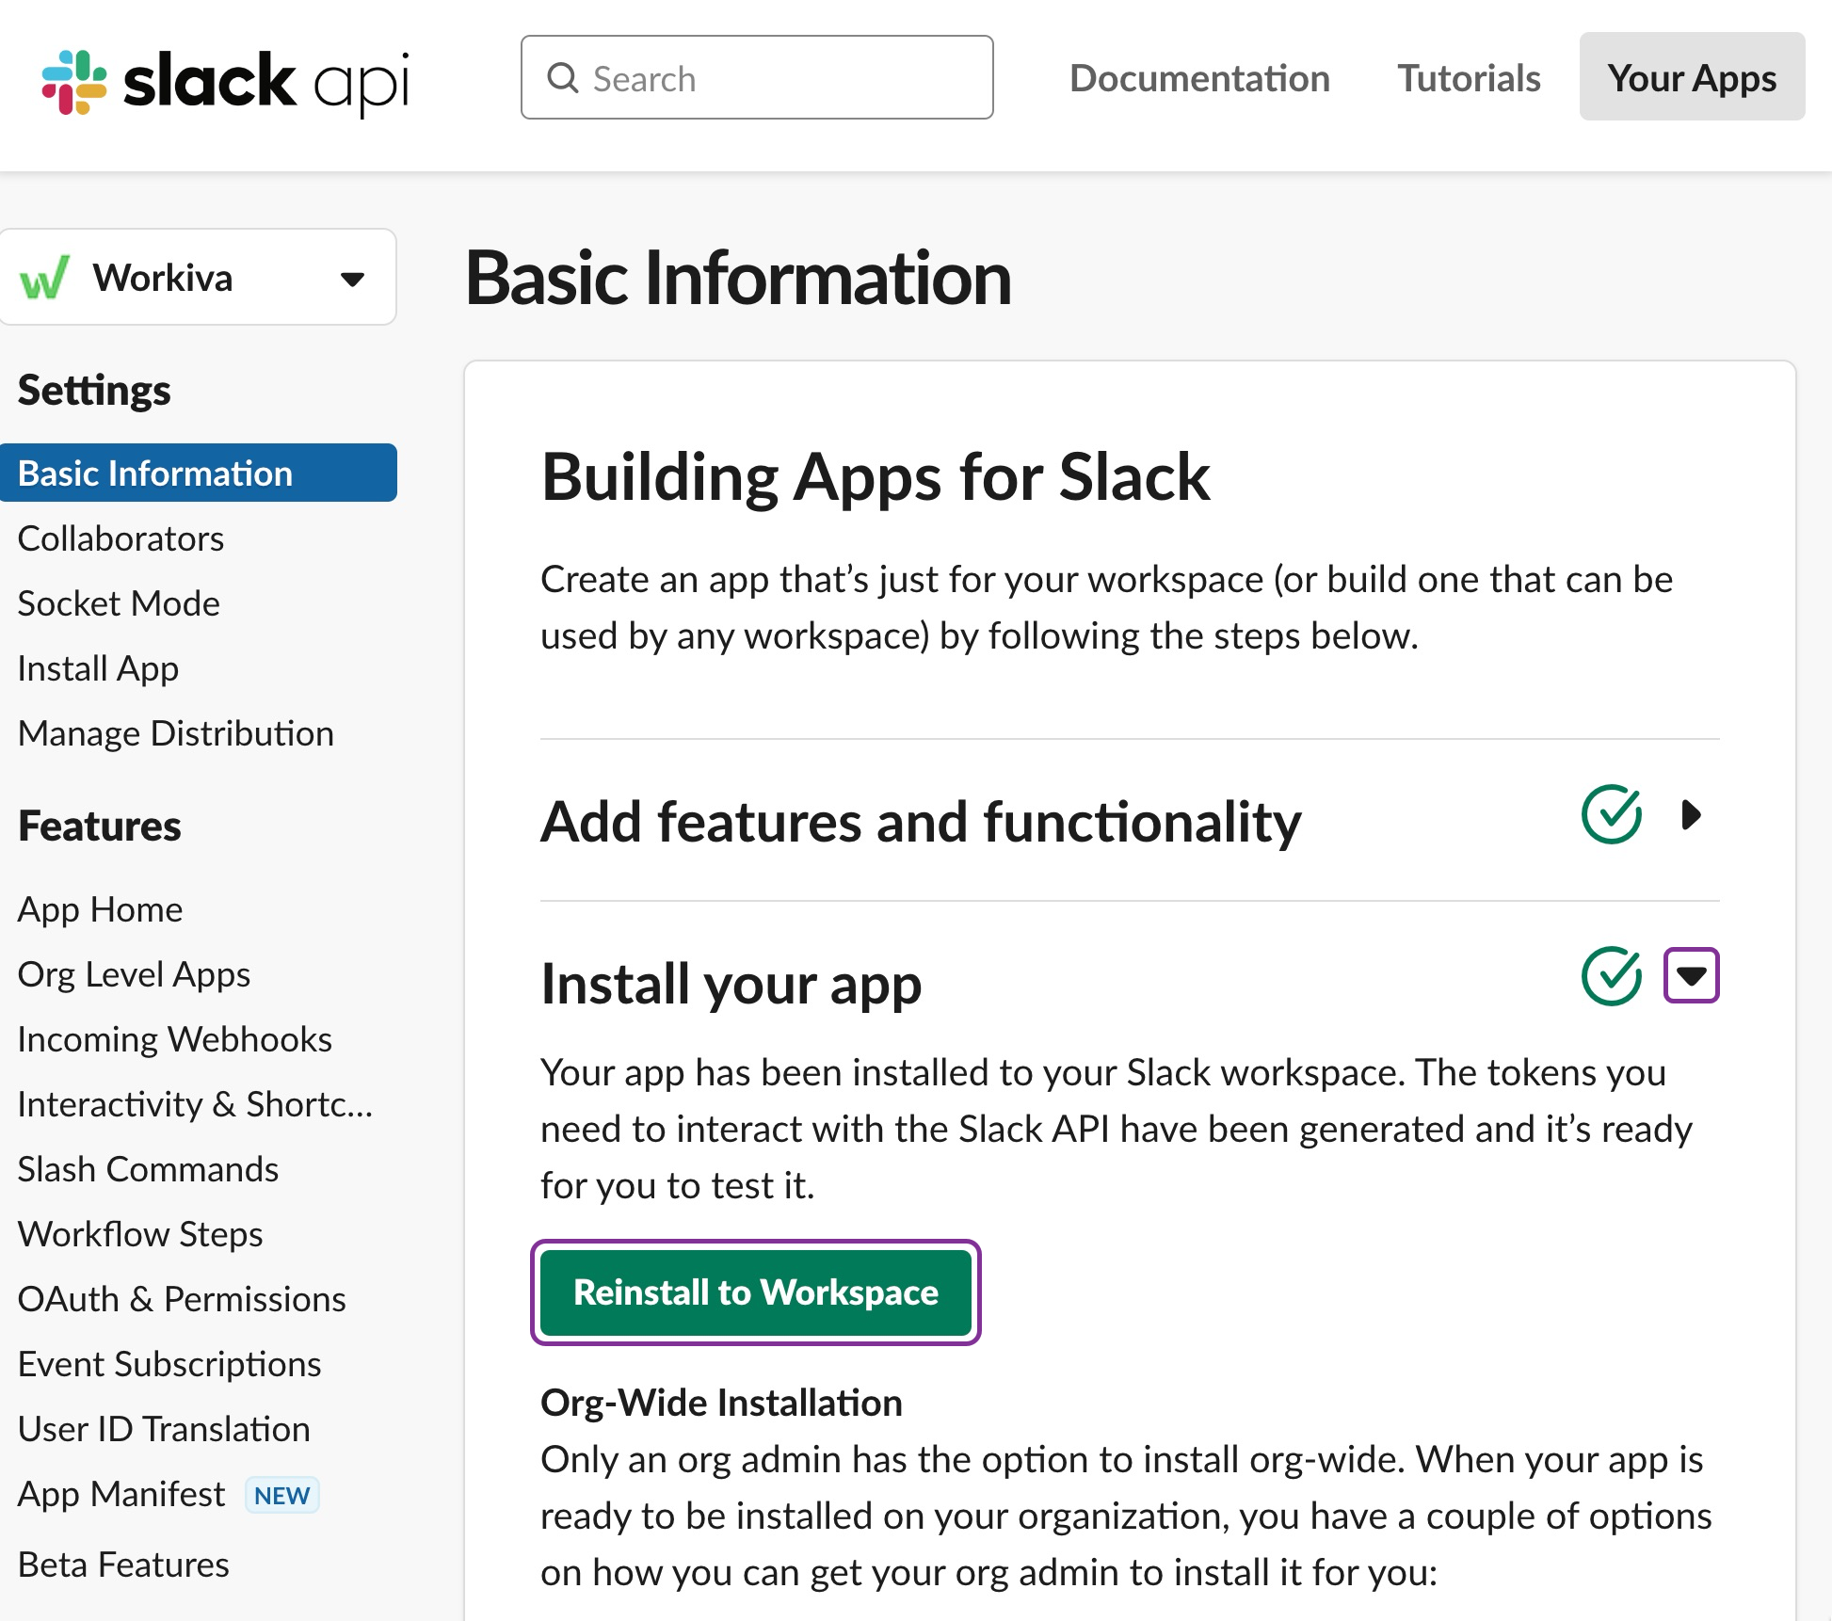Open User ID Translation page
This screenshot has height=1621, width=1832.
click(x=164, y=1429)
